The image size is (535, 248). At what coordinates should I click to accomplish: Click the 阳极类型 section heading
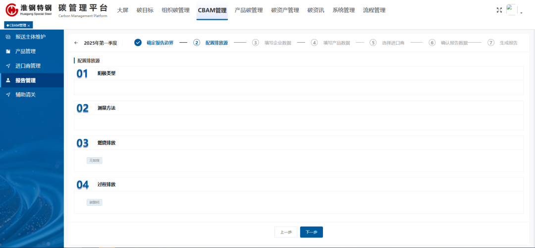(x=107, y=73)
